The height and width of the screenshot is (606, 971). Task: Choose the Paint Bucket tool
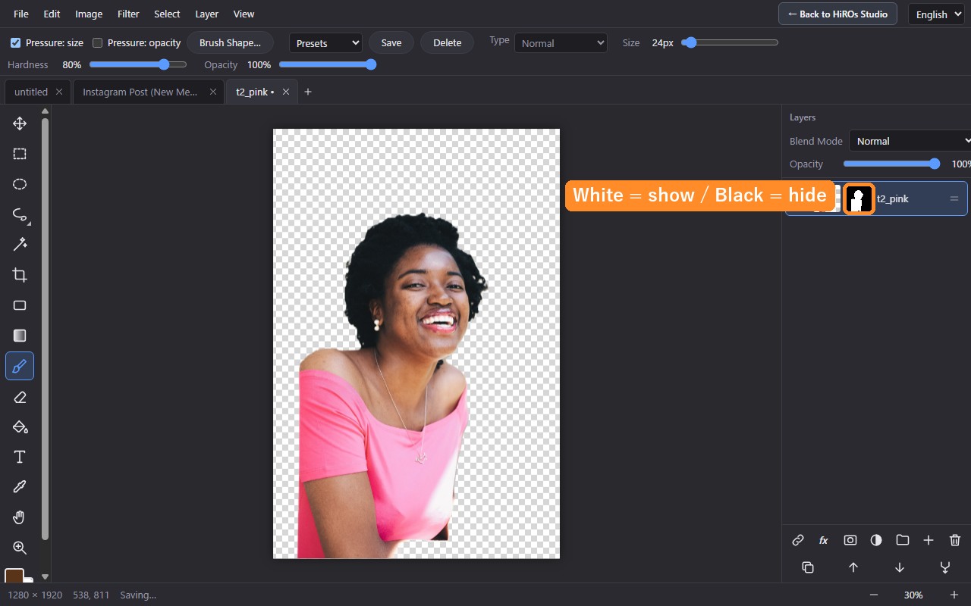click(20, 427)
